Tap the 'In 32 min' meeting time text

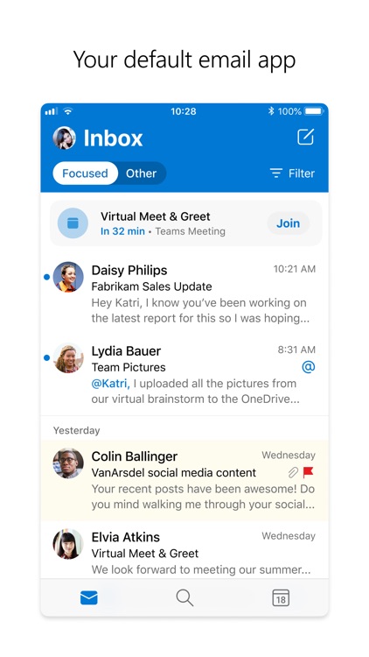122,231
